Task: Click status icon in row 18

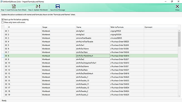Action: click(x=6, y=91)
